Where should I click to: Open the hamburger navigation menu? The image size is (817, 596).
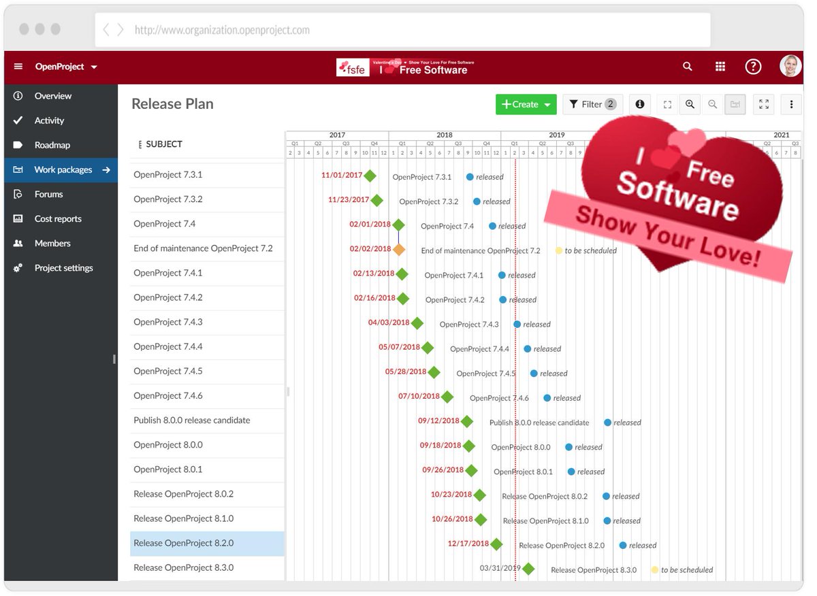point(18,66)
